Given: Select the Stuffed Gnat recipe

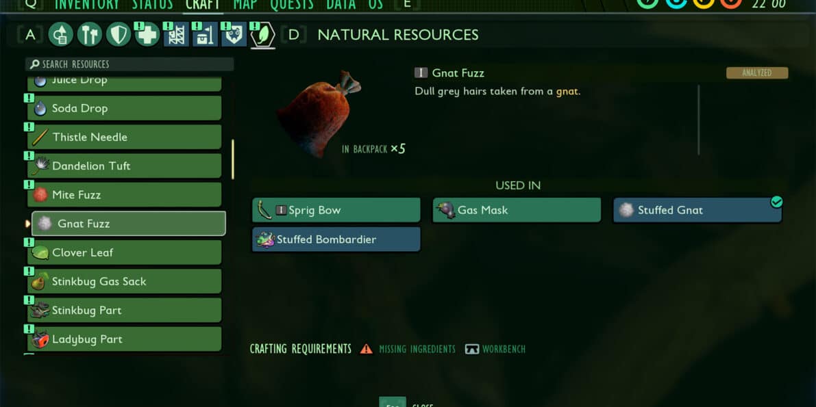Looking at the screenshot, I should 697,210.
